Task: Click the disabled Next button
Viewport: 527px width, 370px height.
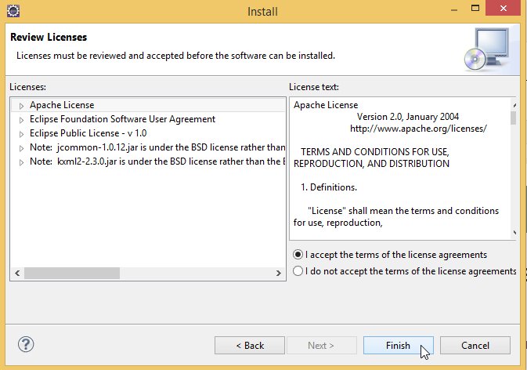Action: pos(321,346)
